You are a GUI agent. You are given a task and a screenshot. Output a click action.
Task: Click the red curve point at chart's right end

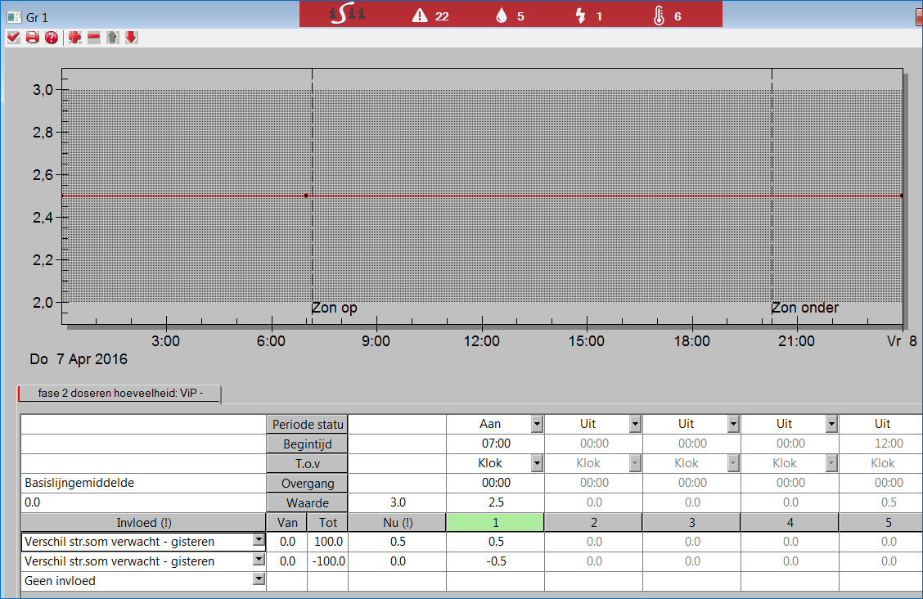click(x=902, y=196)
